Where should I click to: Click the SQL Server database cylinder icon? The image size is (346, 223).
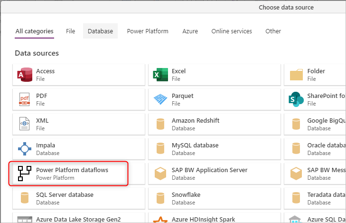(x=25, y=198)
